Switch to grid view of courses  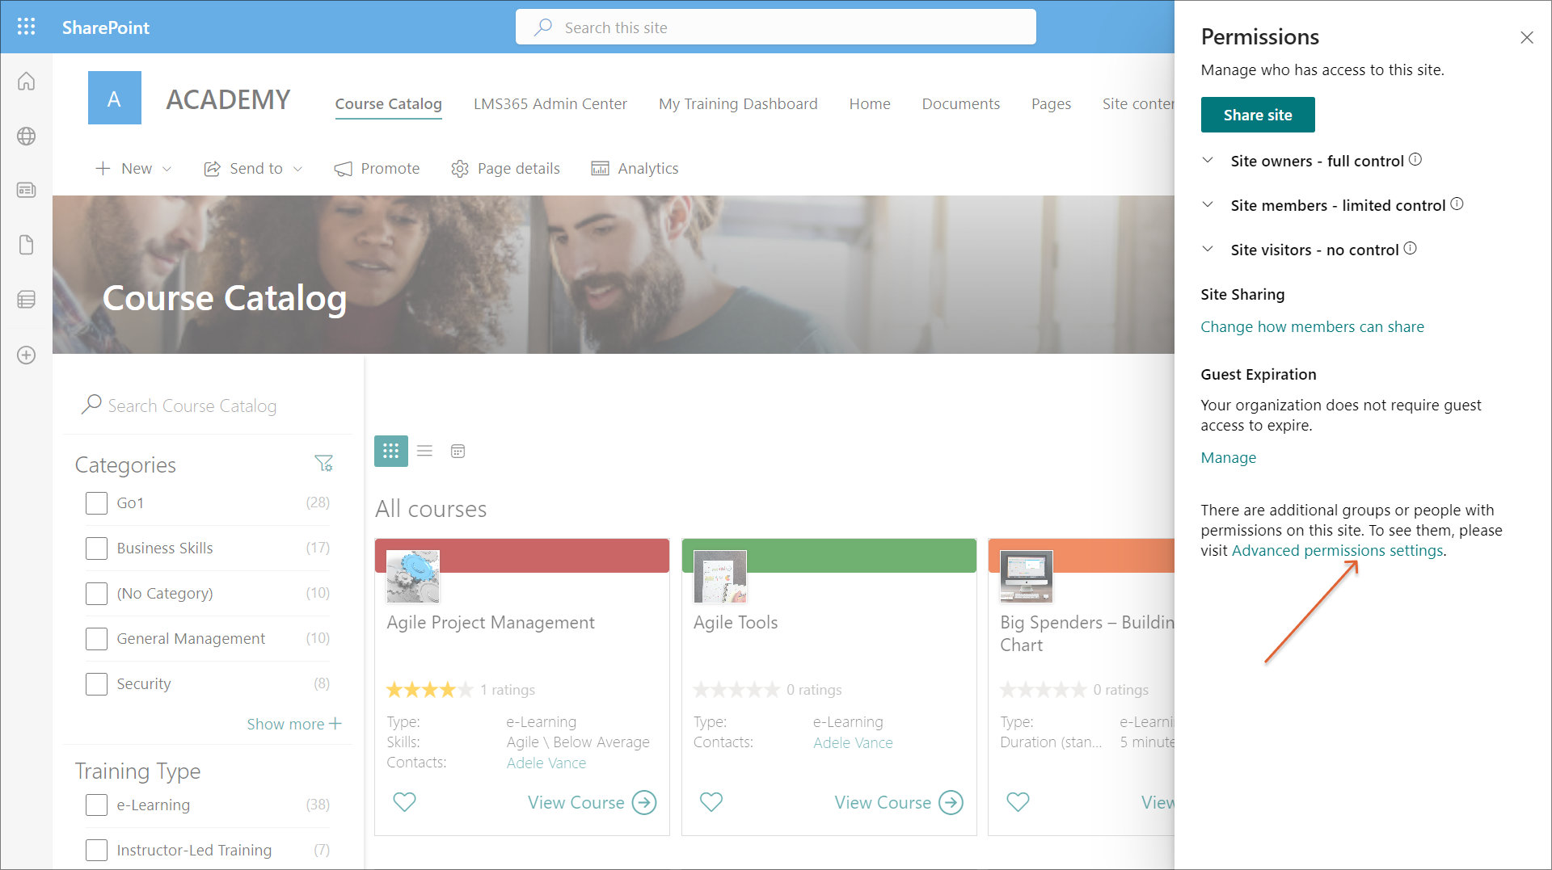point(390,451)
